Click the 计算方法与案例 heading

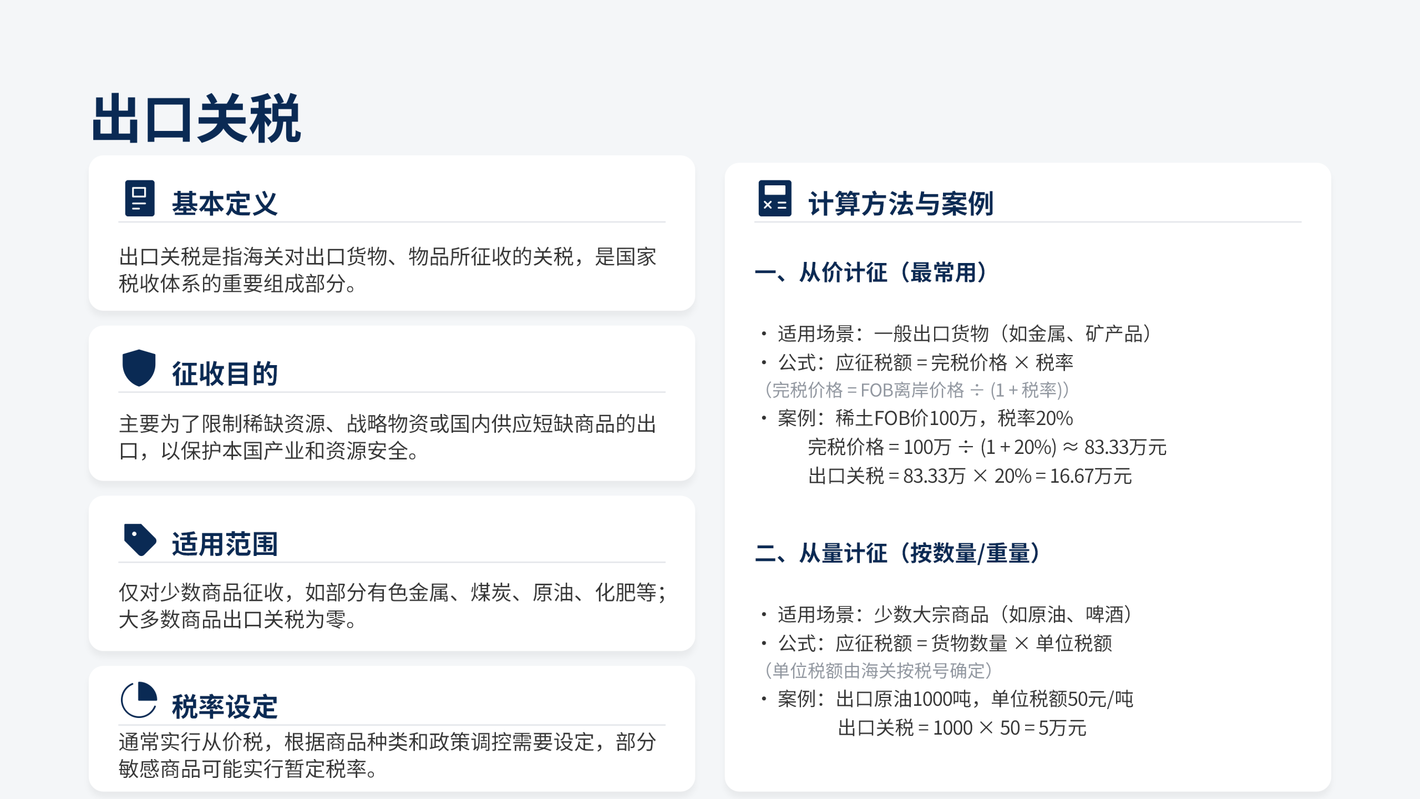click(x=900, y=204)
